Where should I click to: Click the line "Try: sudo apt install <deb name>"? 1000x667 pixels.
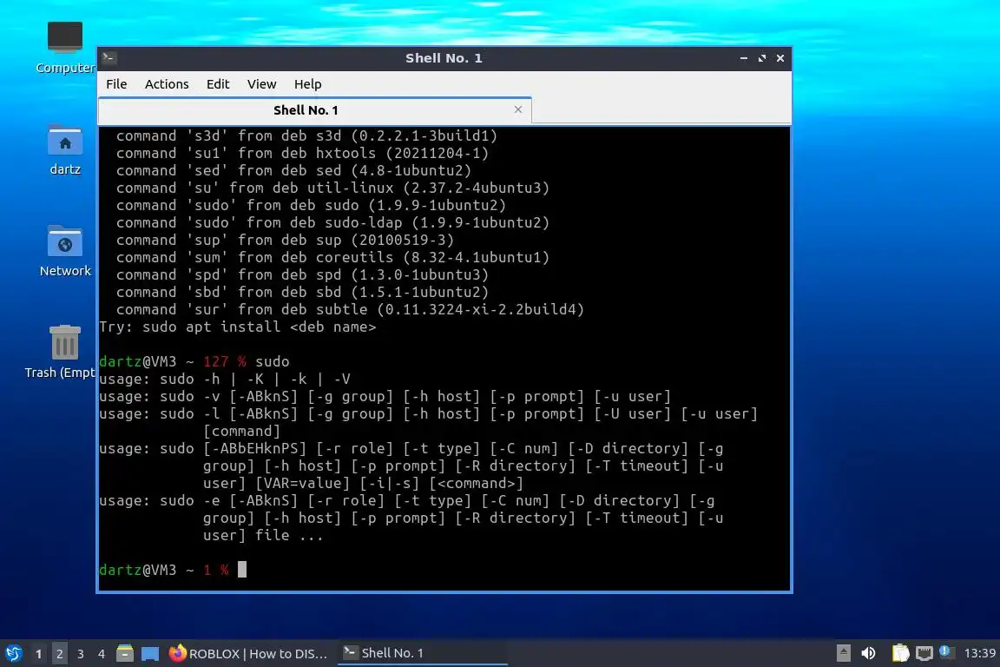237,327
